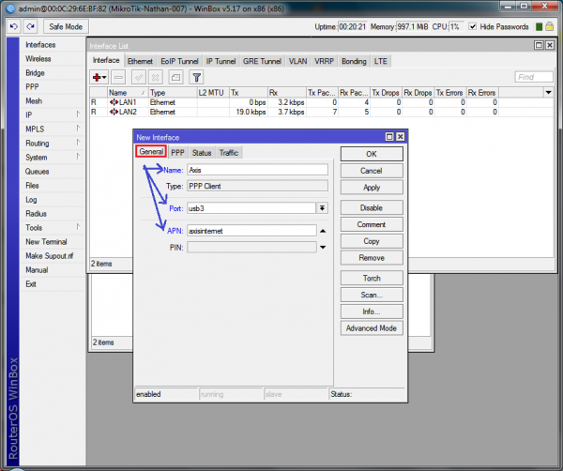Click the X disable icon in toolbar

pyautogui.click(x=156, y=77)
